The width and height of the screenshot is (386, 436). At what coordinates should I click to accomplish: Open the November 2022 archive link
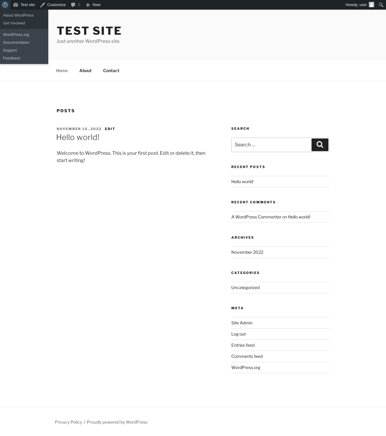click(247, 252)
